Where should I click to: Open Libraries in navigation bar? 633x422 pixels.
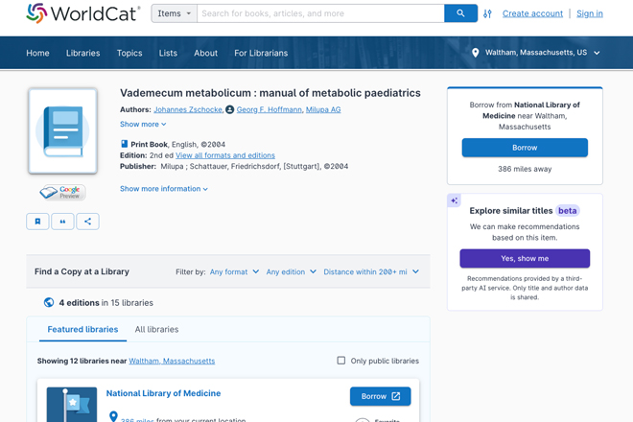[x=83, y=53]
